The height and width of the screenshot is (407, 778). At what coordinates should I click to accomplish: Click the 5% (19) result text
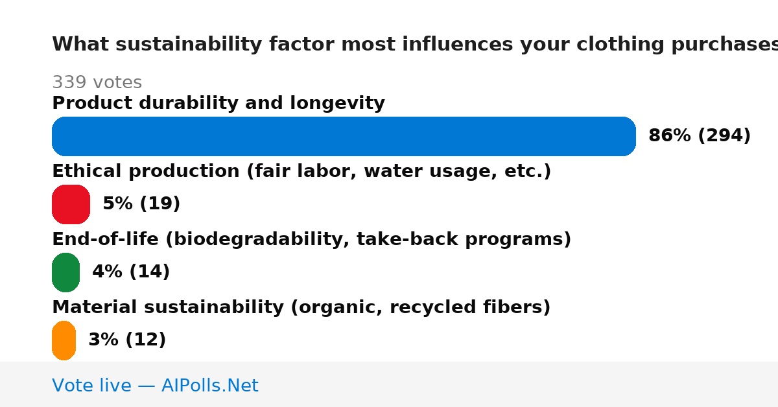141,204
